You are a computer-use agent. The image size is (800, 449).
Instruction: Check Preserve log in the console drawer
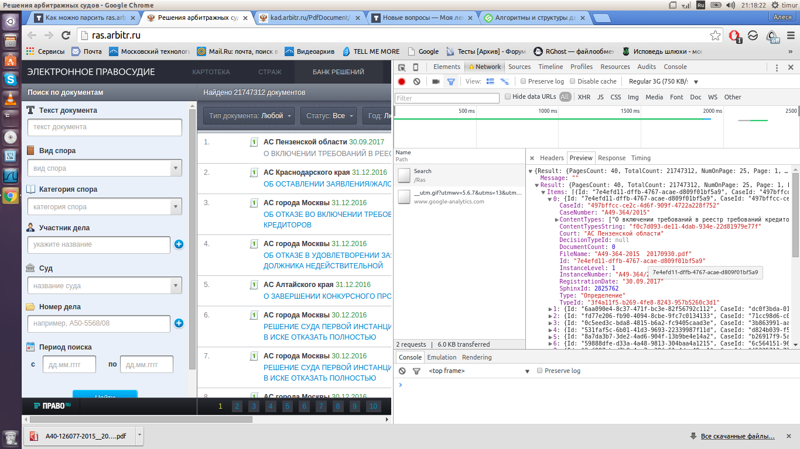coord(540,371)
